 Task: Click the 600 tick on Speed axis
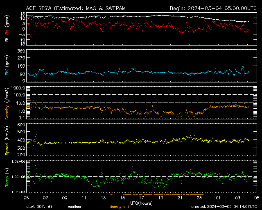pyautogui.click(x=20, y=125)
